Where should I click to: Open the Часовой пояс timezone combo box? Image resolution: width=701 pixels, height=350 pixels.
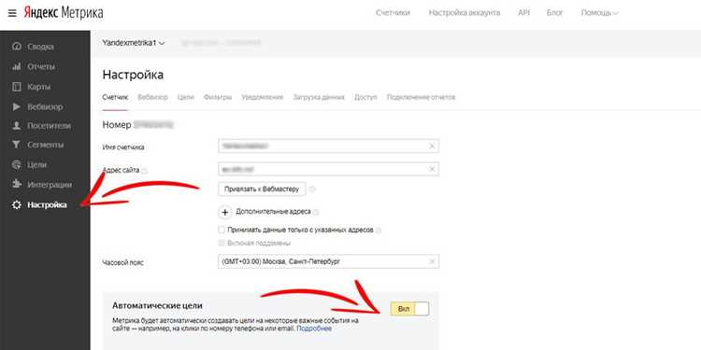click(329, 261)
